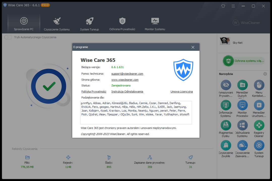The height and width of the screenshot is (181, 272).
Task: Click the Pliki folder icon
Action: click(27, 157)
